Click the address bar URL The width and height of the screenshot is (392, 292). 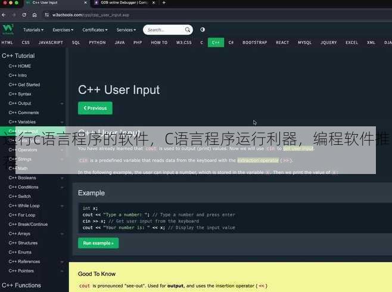(91, 15)
